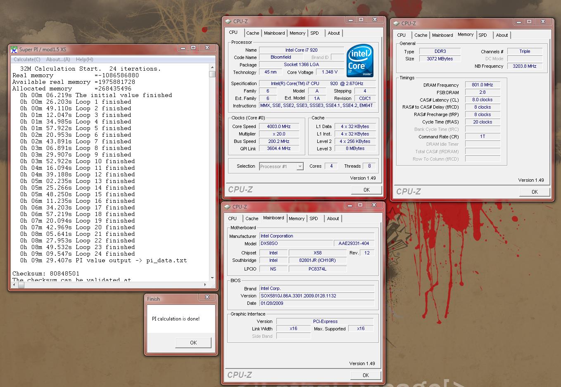
Task: Select Mainboard tab in CPU-Z Memory window
Action: pyautogui.click(x=442, y=35)
